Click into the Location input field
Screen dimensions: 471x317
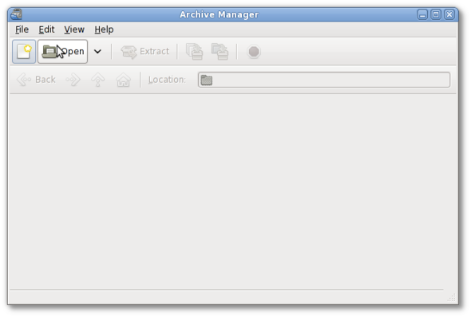point(324,80)
